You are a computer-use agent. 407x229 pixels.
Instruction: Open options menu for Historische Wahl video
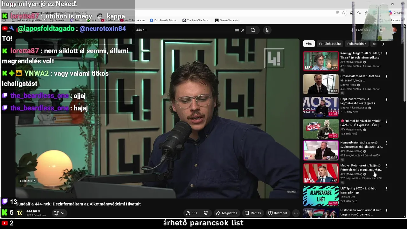pyautogui.click(x=387, y=211)
